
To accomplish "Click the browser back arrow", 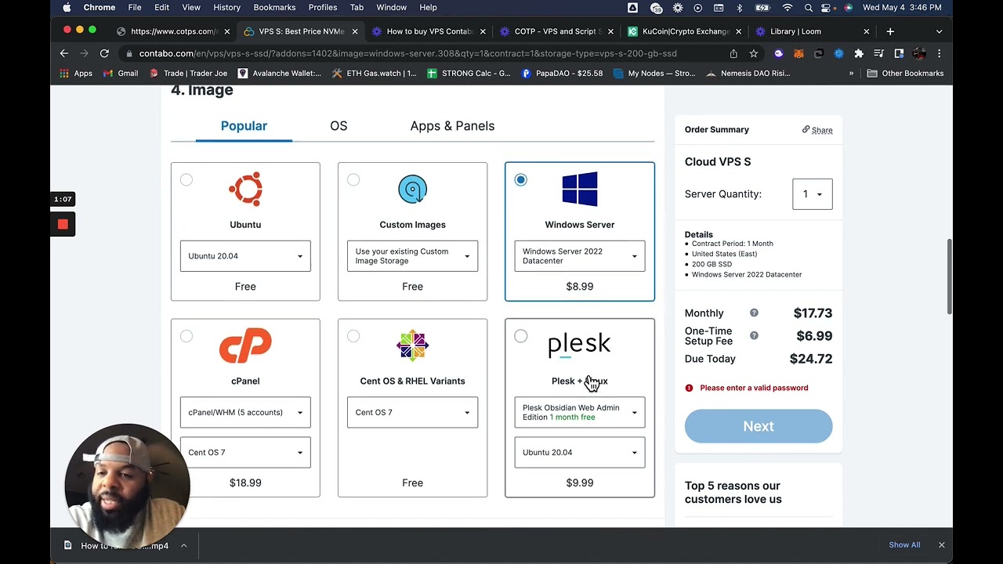I will point(64,53).
